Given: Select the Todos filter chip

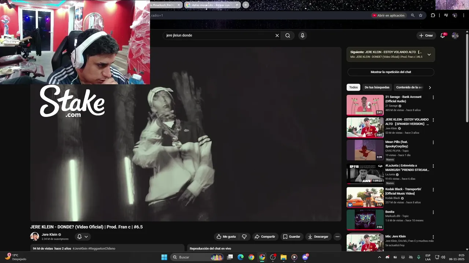Looking at the screenshot, I should (x=353, y=87).
